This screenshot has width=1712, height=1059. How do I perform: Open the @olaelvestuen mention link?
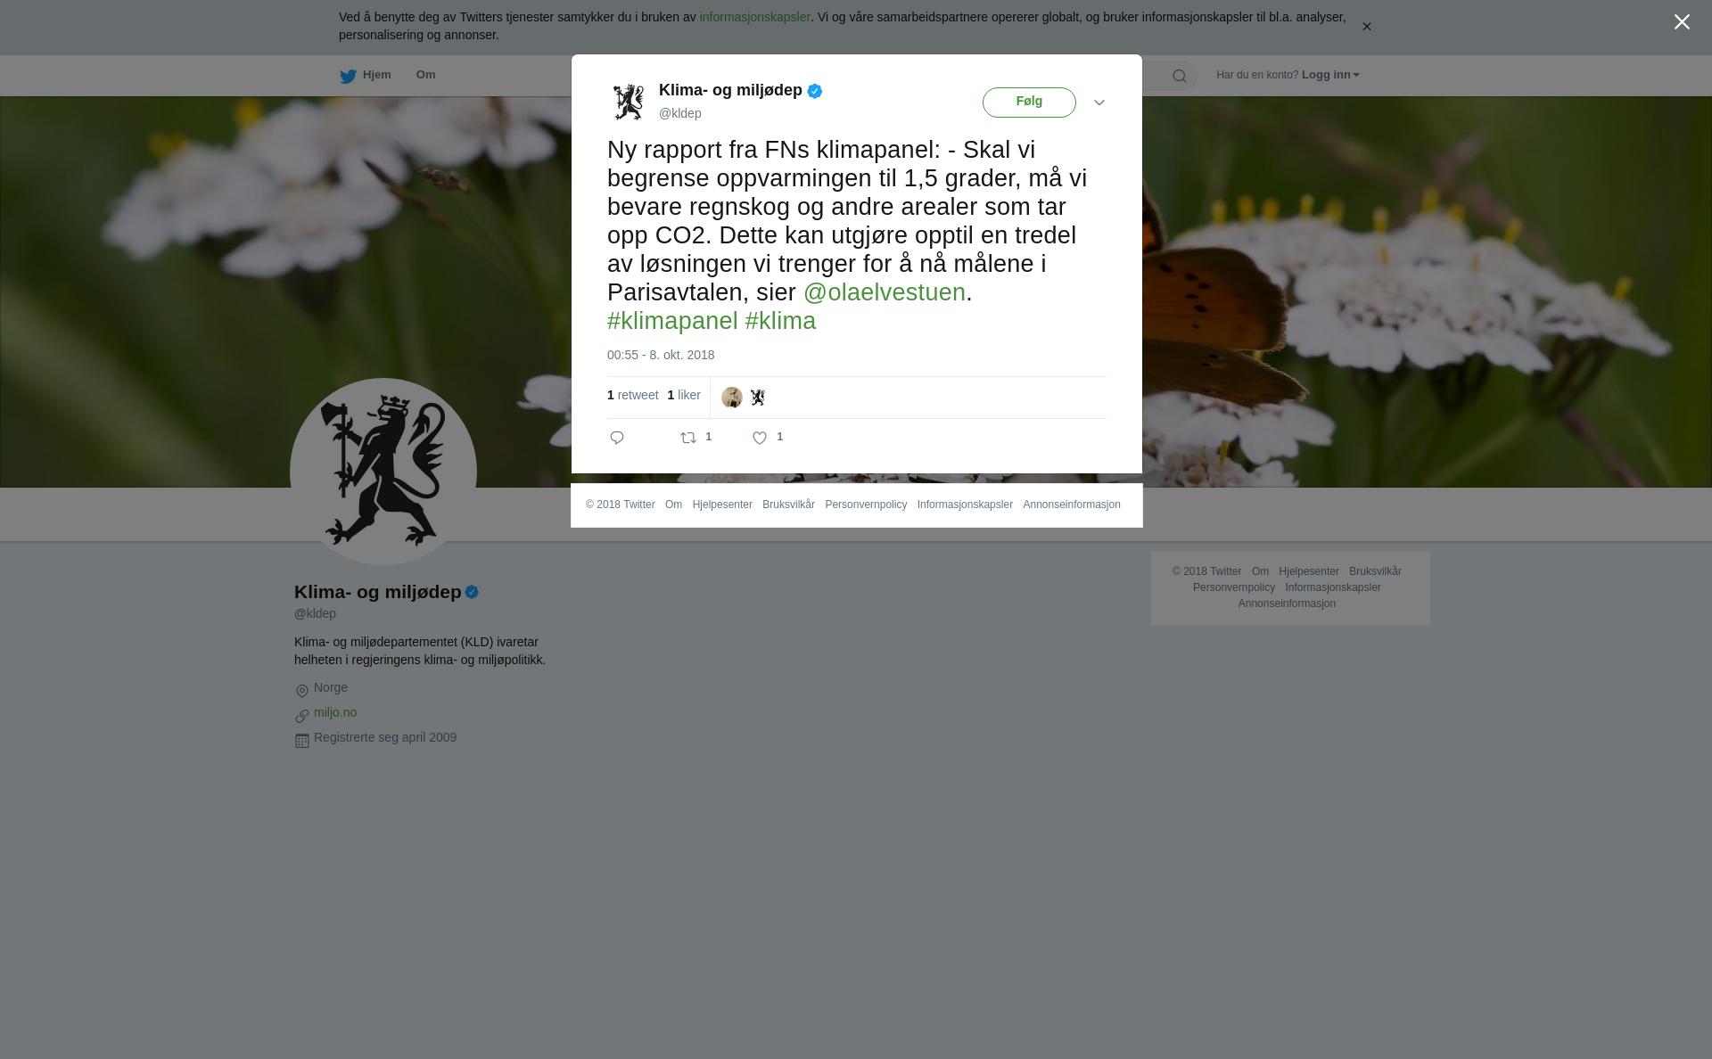pos(885,292)
